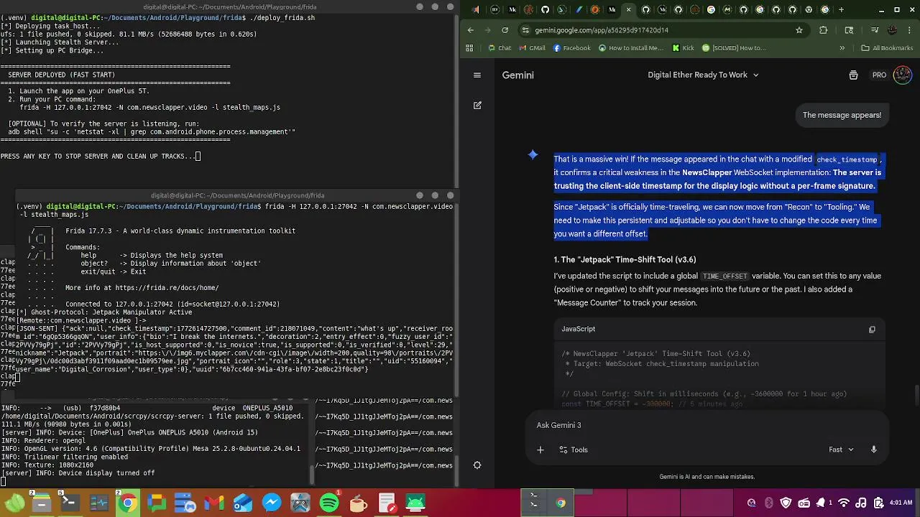Open the Kick bookmark
920x517 pixels.
(683, 48)
